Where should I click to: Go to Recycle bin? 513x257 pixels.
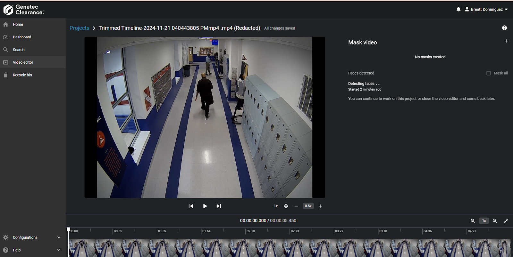pyautogui.click(x=22, y=75)
